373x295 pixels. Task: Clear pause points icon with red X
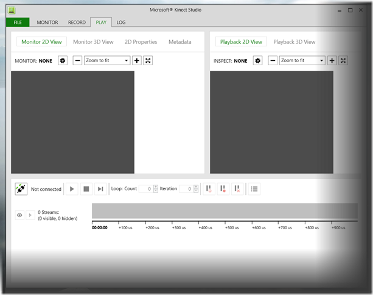coord(237,189)
